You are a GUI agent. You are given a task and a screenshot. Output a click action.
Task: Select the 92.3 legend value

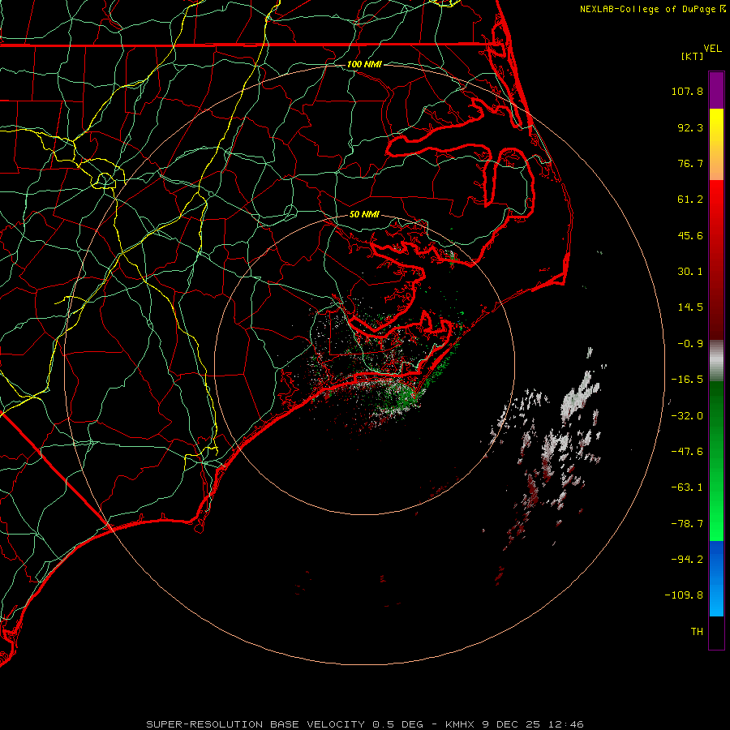click(x=690, y=127)
